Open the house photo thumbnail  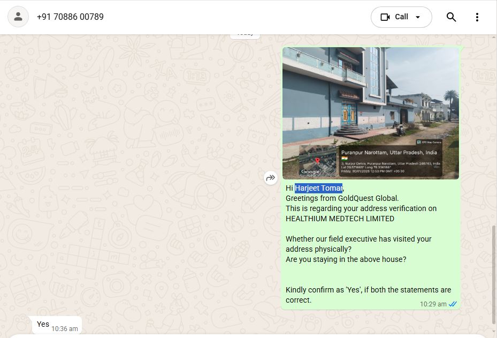click(x=371, y=114)
